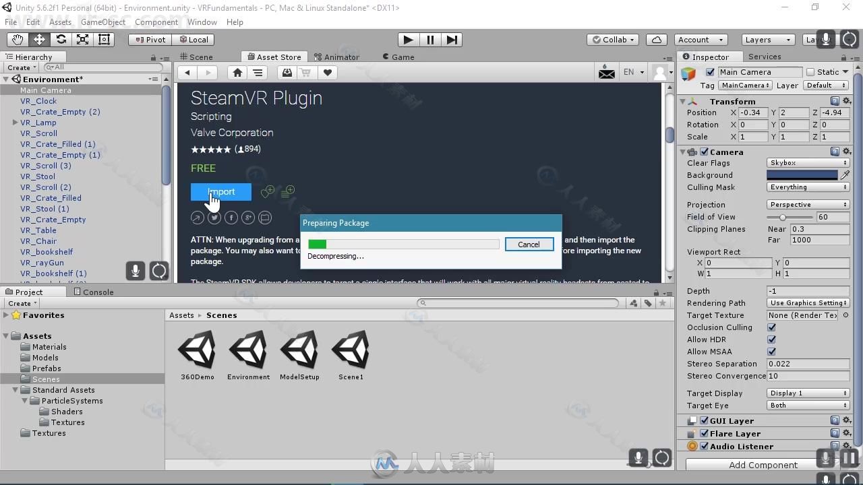The image size is (863, 485).
Task: Collapse the Standard Assets folder
Action: pyautogui.click(x=16, y=390)
